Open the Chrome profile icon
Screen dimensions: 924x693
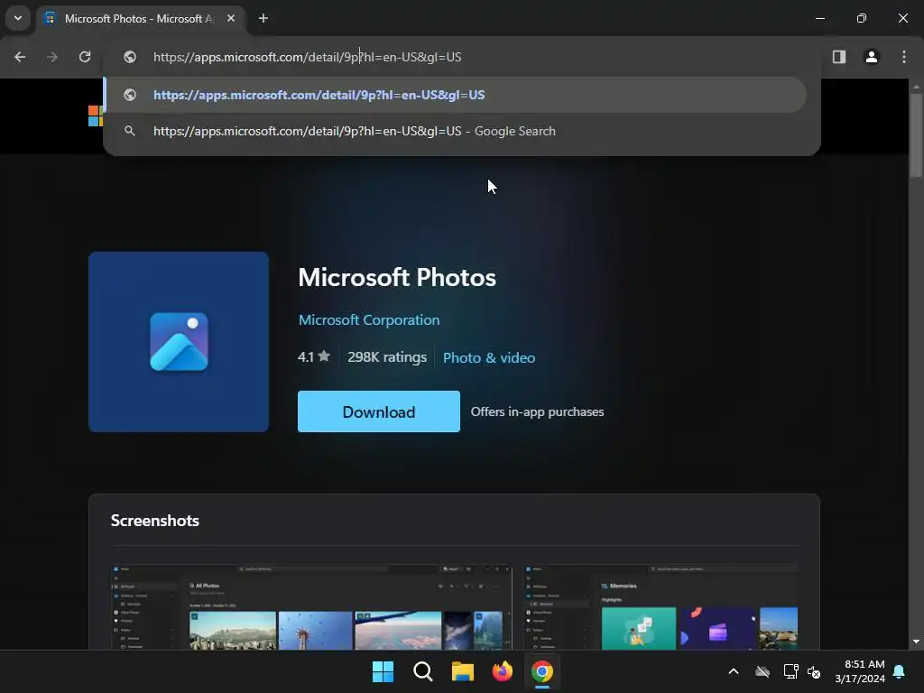pos(872,57)
